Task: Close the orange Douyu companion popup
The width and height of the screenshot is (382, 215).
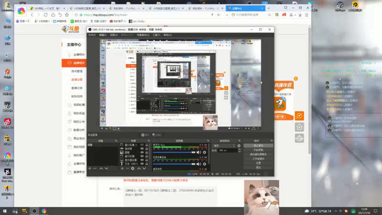Action: click(x=296, y=78)
